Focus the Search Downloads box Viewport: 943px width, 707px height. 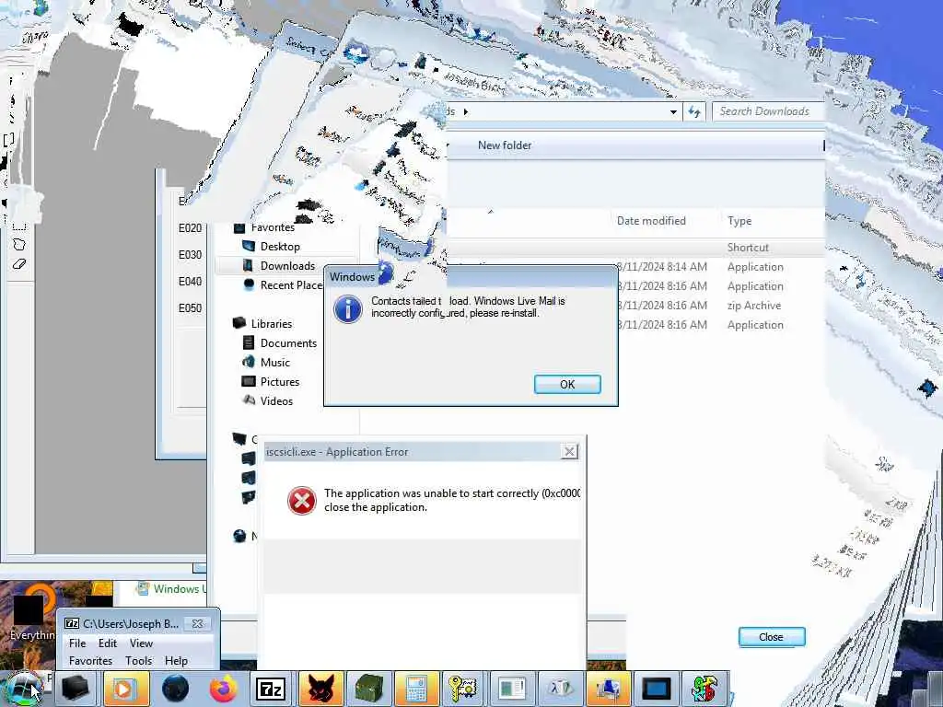tap(768, 111)
